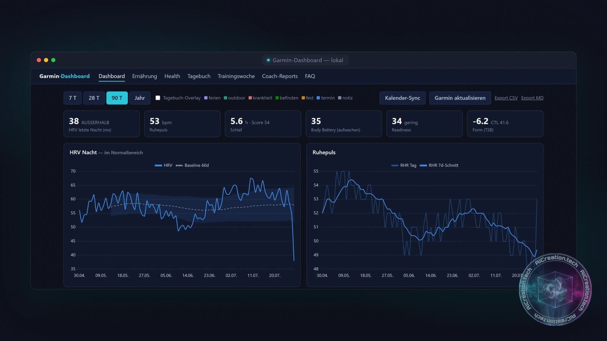Toggle the RHR Tag legend series
Viewport: 607px width, 341px height.
click(x=404, y=165)
